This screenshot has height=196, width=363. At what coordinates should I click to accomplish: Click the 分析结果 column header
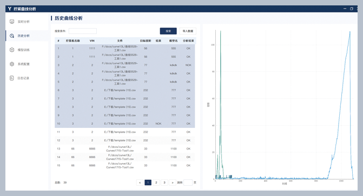tap(188, 40)
